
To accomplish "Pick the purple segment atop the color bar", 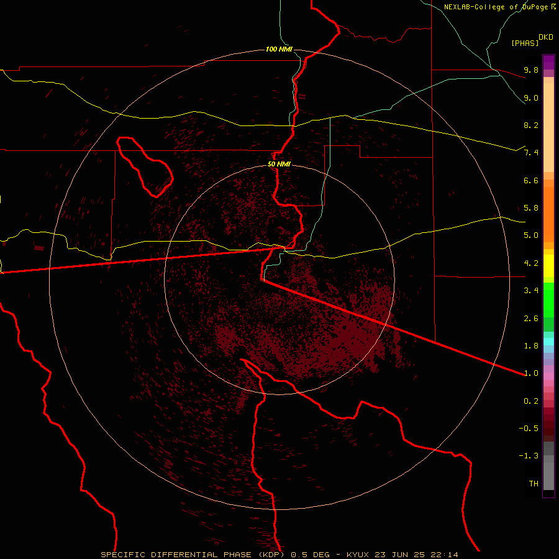I will (x=548, y=62).
